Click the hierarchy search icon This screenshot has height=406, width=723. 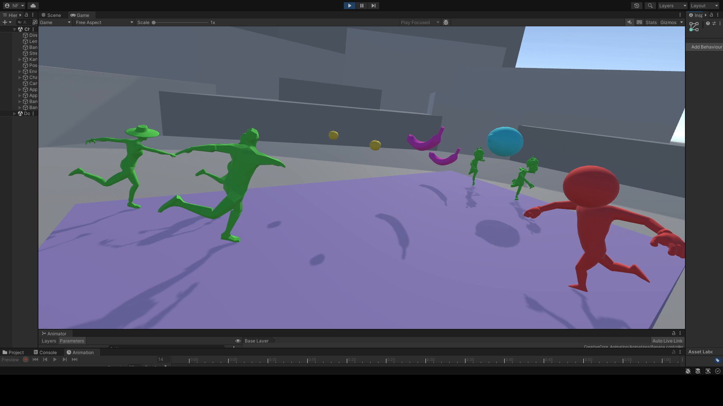pyautogui.click(x=20, y=22)
